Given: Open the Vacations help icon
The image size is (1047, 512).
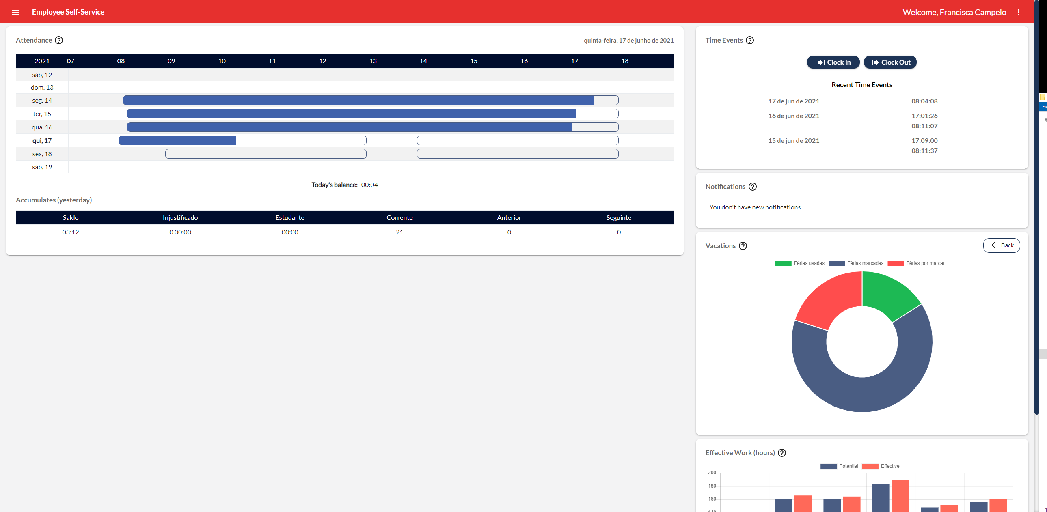Looking at the screenshot, I should coord(743,246).
